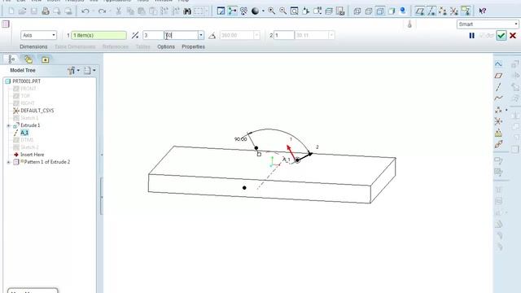
Task: Switch to favorites navigator tab
Action: pos(46,59)
